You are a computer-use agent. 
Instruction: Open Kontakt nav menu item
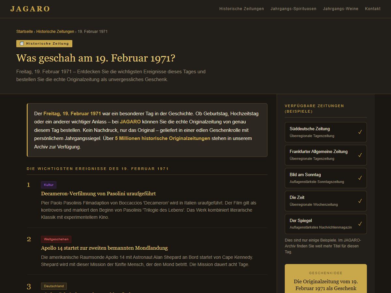click(x=373, y=9)
